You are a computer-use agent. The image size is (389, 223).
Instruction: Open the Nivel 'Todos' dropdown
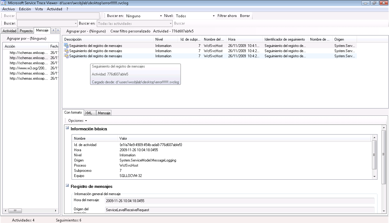click(214, 16)
